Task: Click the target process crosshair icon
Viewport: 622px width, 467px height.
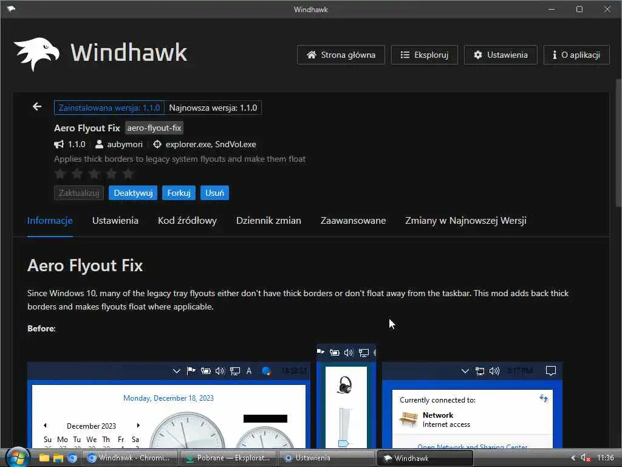Action: (157, 144)
